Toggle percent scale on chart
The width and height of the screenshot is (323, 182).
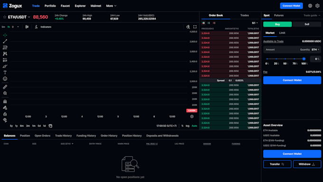(182, 126)
